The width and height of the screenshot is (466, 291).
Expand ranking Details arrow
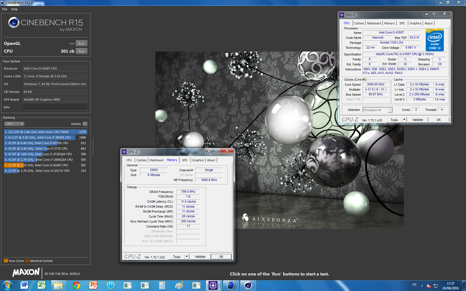85,124
